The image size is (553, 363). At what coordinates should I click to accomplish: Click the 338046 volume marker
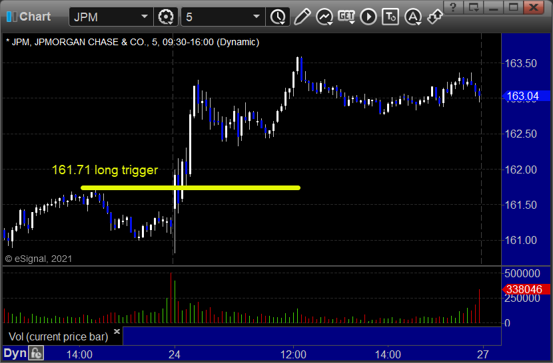pyautogui.click(x=526, y=289)
